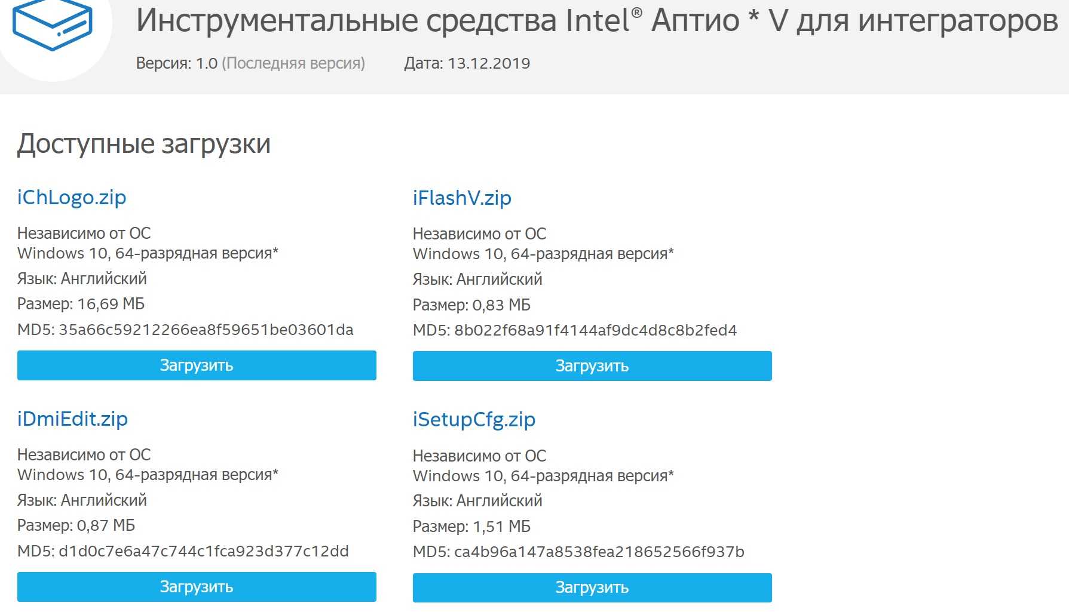1069x612 pixels.
Task: Click the 16,69 МБ size text
Action: (x=111, y=304)
